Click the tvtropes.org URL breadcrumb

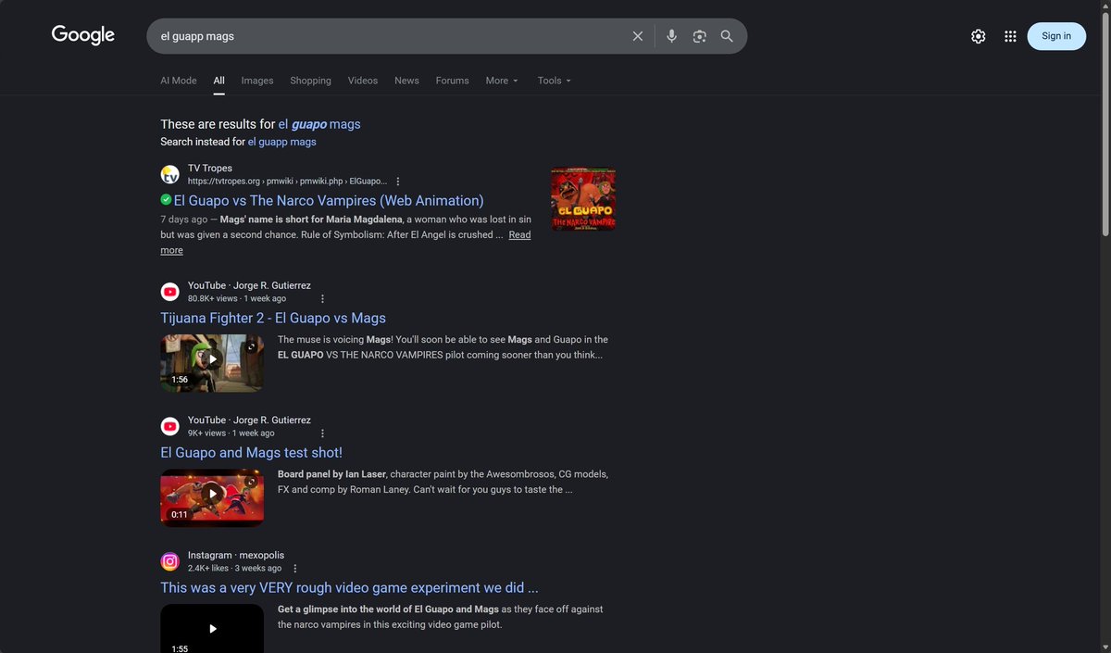pos(287,182)
